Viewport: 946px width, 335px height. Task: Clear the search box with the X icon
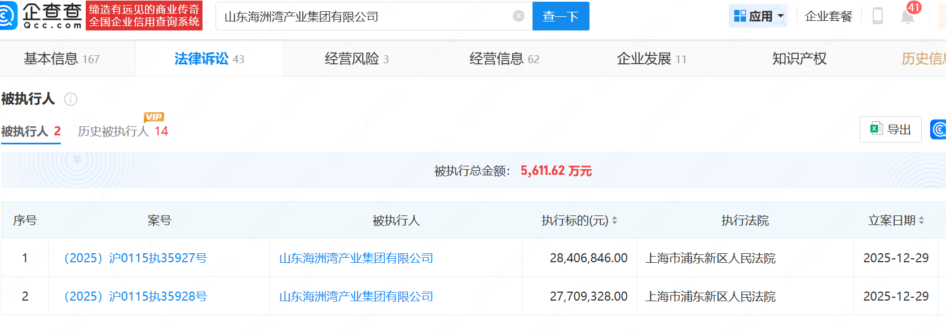pyautogui.click(x=518, y=16)
